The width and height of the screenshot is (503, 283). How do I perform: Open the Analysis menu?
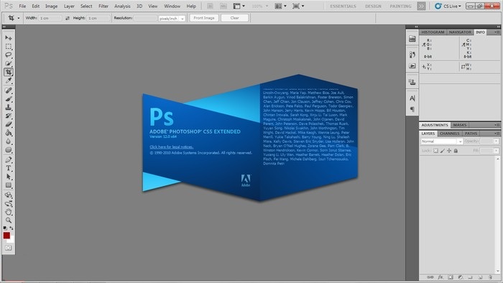pos(122,6)
